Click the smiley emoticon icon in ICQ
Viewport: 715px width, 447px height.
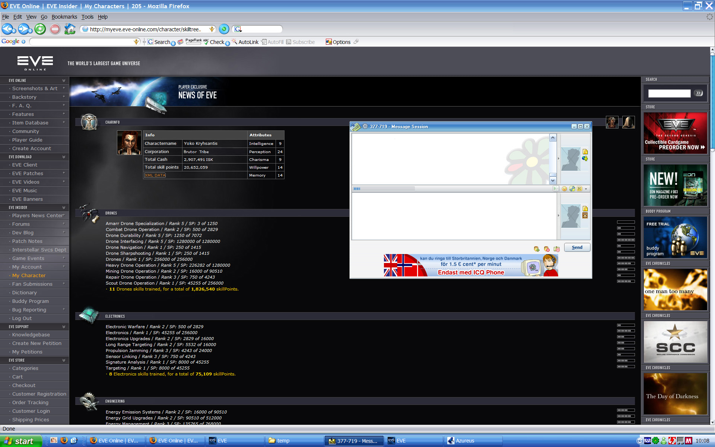(x=564, y=189)
